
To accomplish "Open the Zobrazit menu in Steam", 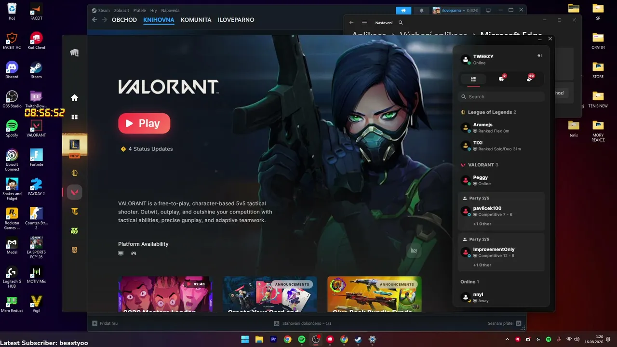I will pos(122,10).
